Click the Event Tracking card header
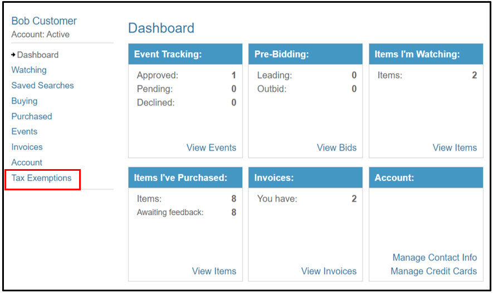Image resolution: width=493 pixels, height=293 pixels. point(186,54)
